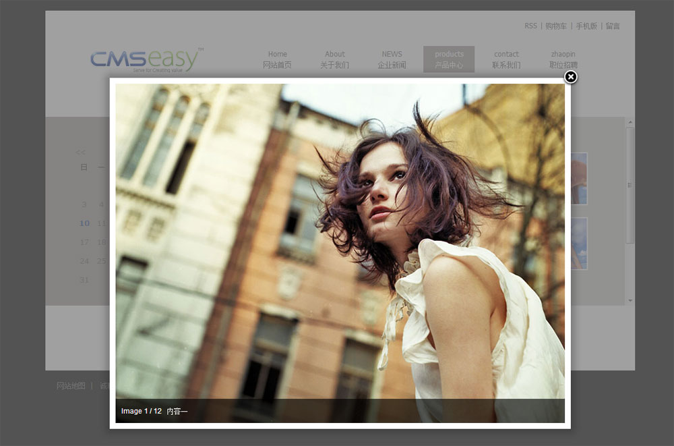Viewport: 674px width, 446px height.
Task: Click the scrollbar up arrow
Action: pyautogui.click(x=630, y=123)
